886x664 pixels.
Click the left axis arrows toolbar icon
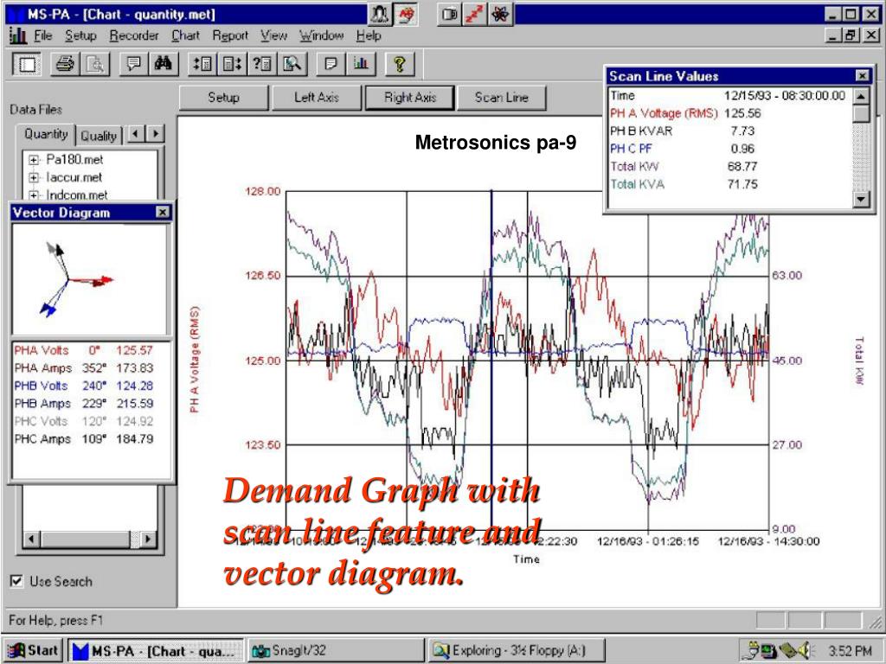click(x=202, y=64)
